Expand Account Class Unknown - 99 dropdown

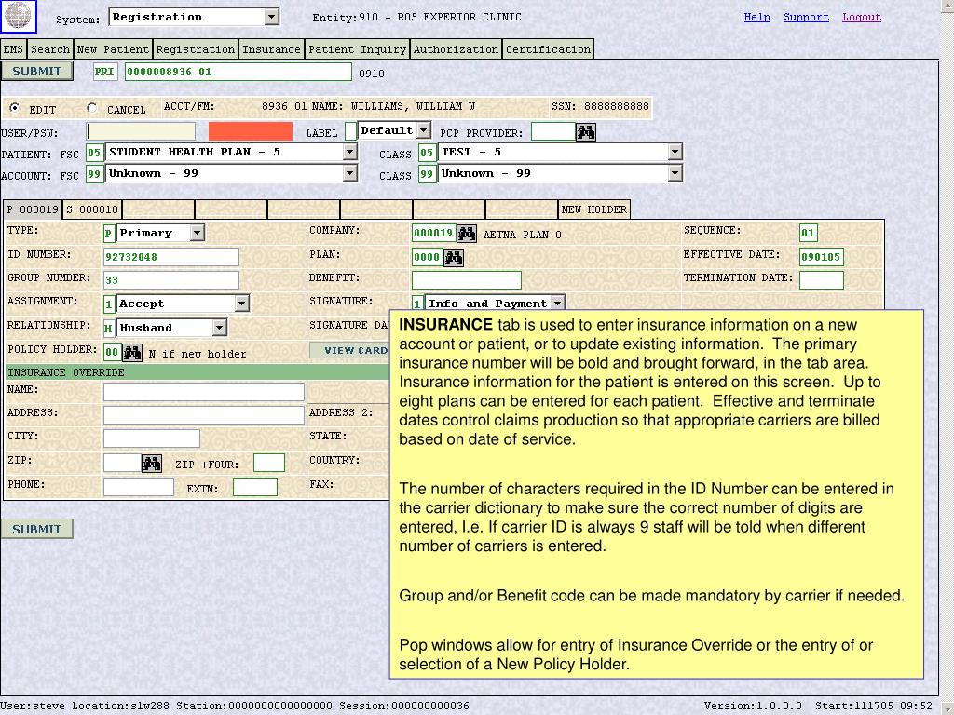[675, 174]
